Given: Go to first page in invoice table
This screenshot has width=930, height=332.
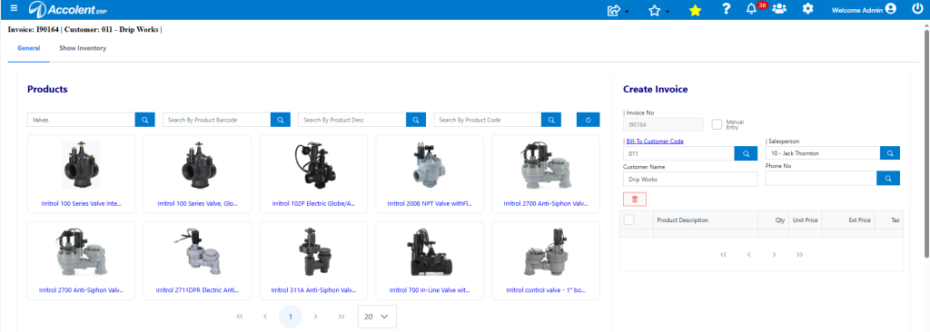Looking at the screenshot, I should click(723, 254).
